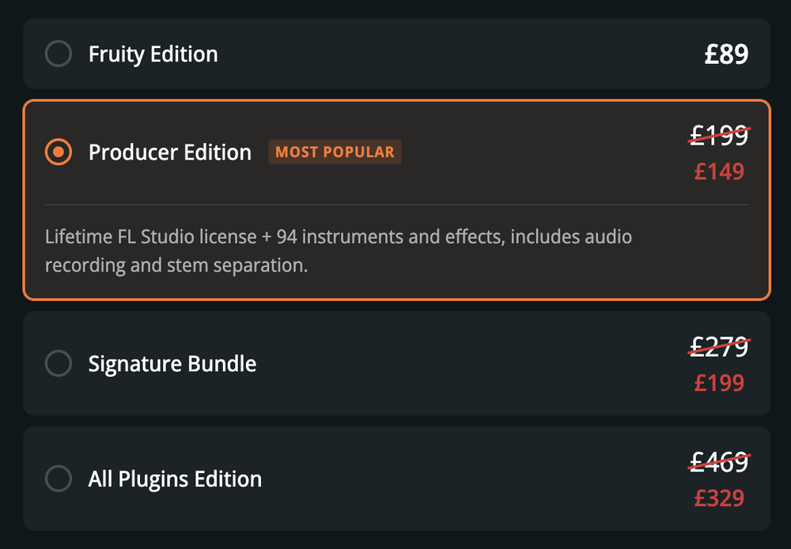Screen dimensions: 791x549
Task: Click blank space in All Plugins Edition row
Action: point(475,479)
